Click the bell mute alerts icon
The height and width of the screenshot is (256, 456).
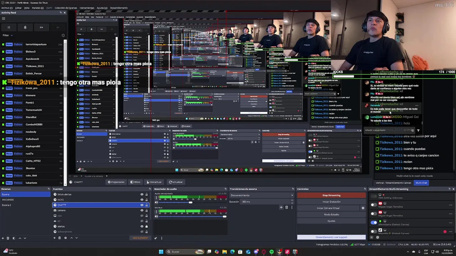[x=25, y=27]
